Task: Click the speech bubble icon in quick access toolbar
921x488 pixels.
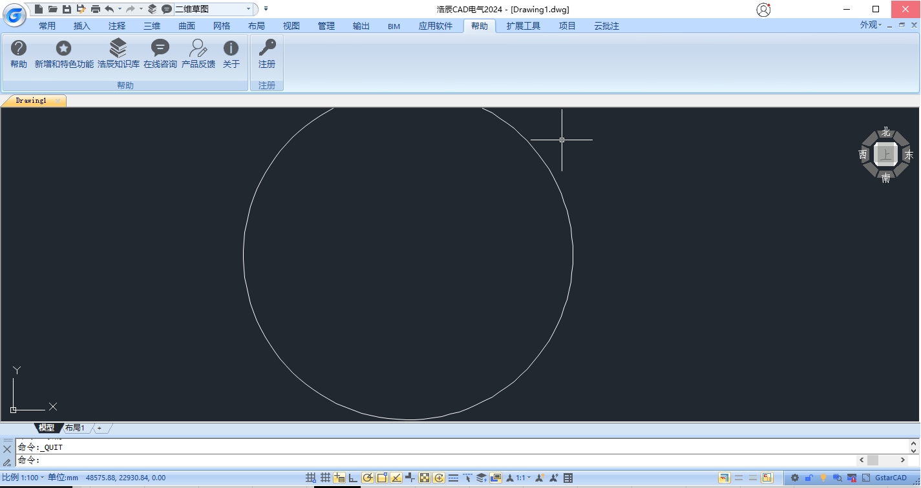Action: (x=166, y=9)
